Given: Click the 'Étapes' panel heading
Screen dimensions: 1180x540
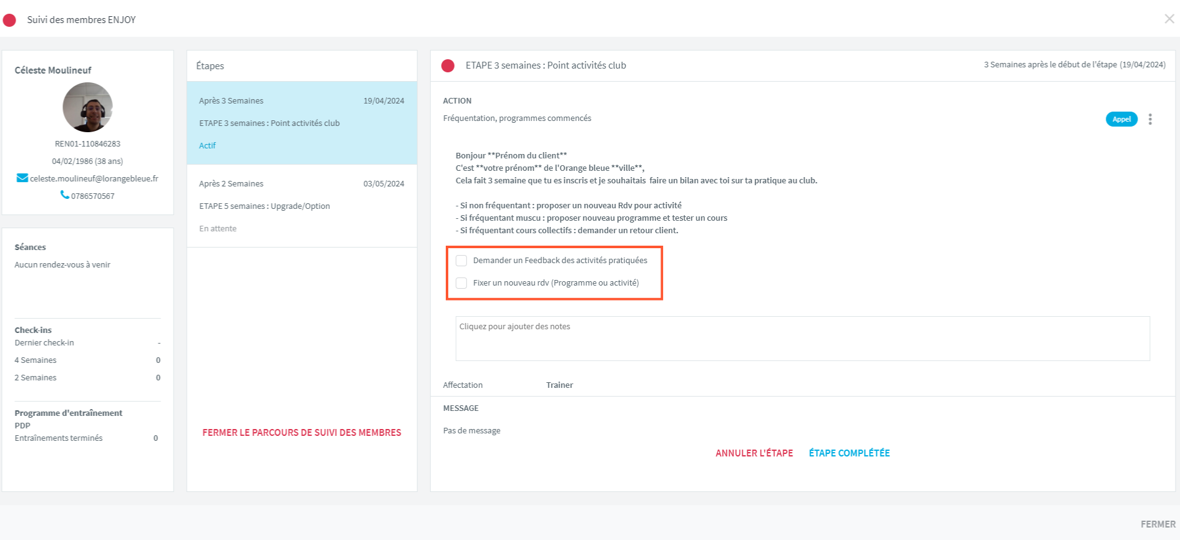Looking at the screenshot, I should 210,65.
